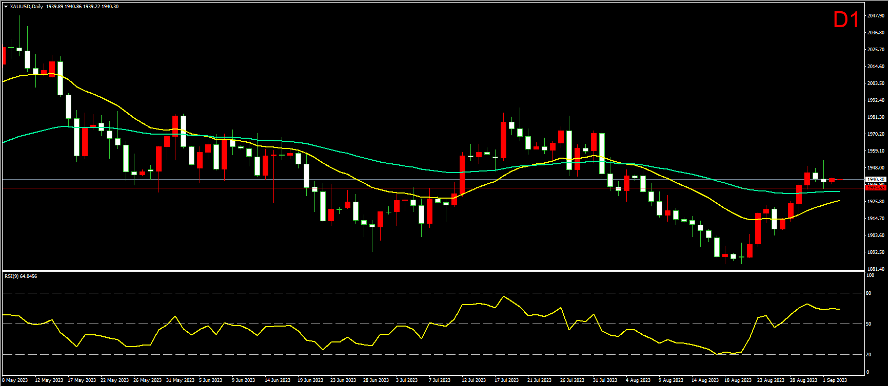This screenshot has width=889, height=387.
Task: Click the 17 Jul 2023 date label
Action: 507,380
